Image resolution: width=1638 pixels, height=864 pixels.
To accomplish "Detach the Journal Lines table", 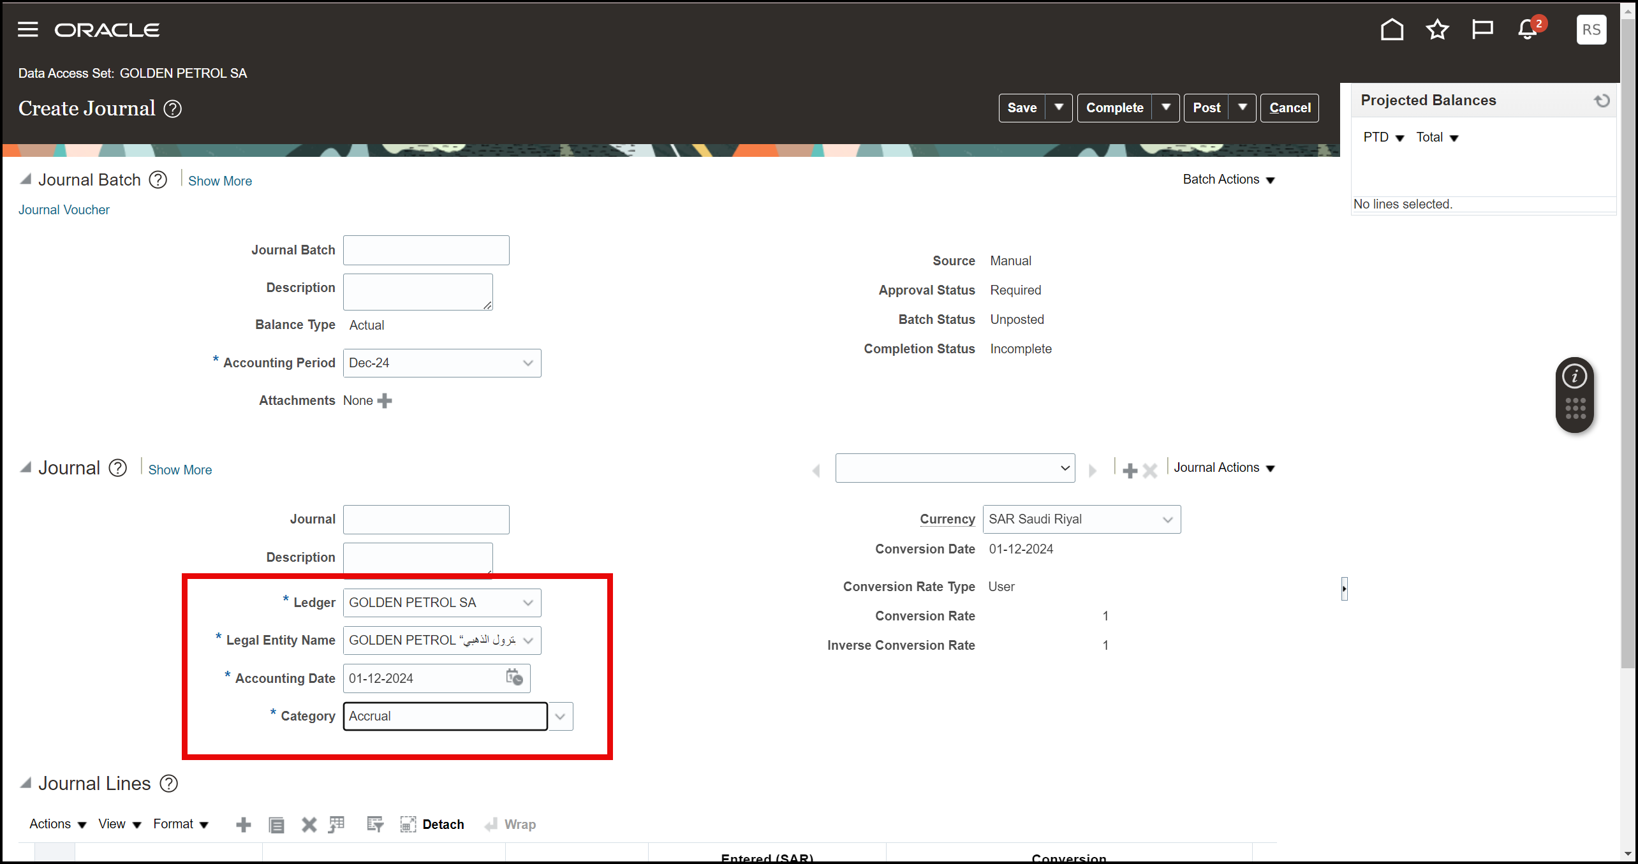I will tap(432, 824).
